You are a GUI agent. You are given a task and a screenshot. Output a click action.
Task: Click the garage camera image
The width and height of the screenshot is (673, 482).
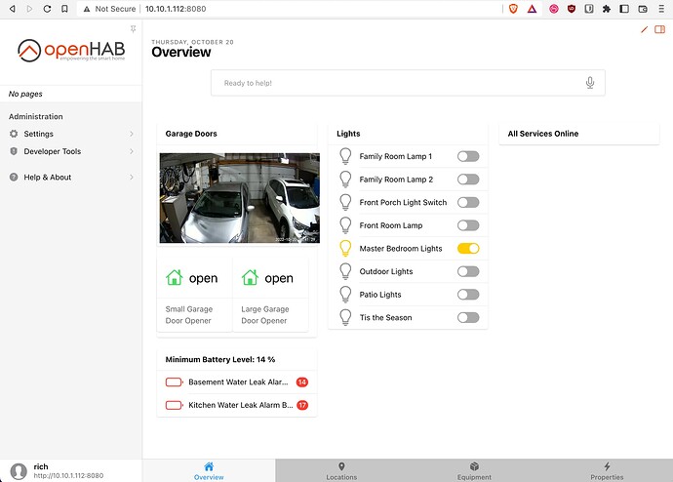pos(239,198)
